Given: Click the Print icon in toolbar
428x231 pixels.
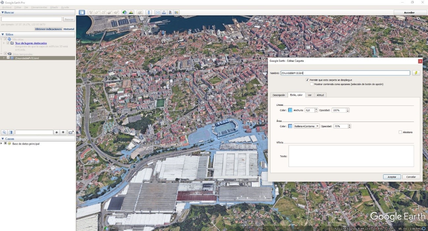Looking at the screenshot, I should 164,12.
